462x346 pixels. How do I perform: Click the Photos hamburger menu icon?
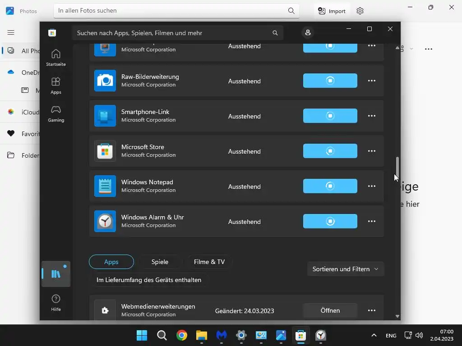(x=11, y=32)
